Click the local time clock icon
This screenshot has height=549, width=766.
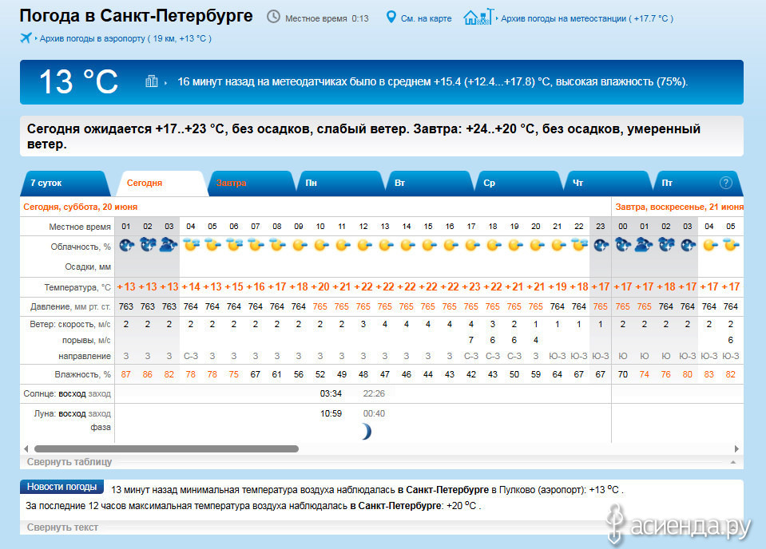tap(273, 17)
